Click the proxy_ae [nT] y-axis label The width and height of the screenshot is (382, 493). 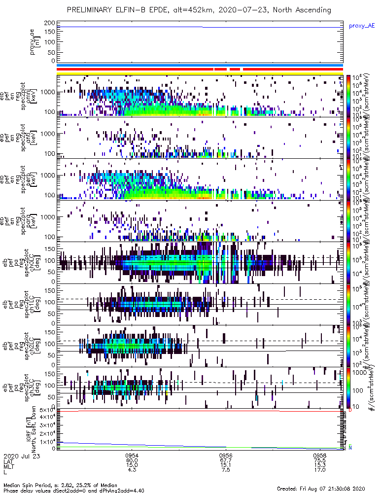click(35, 42)
